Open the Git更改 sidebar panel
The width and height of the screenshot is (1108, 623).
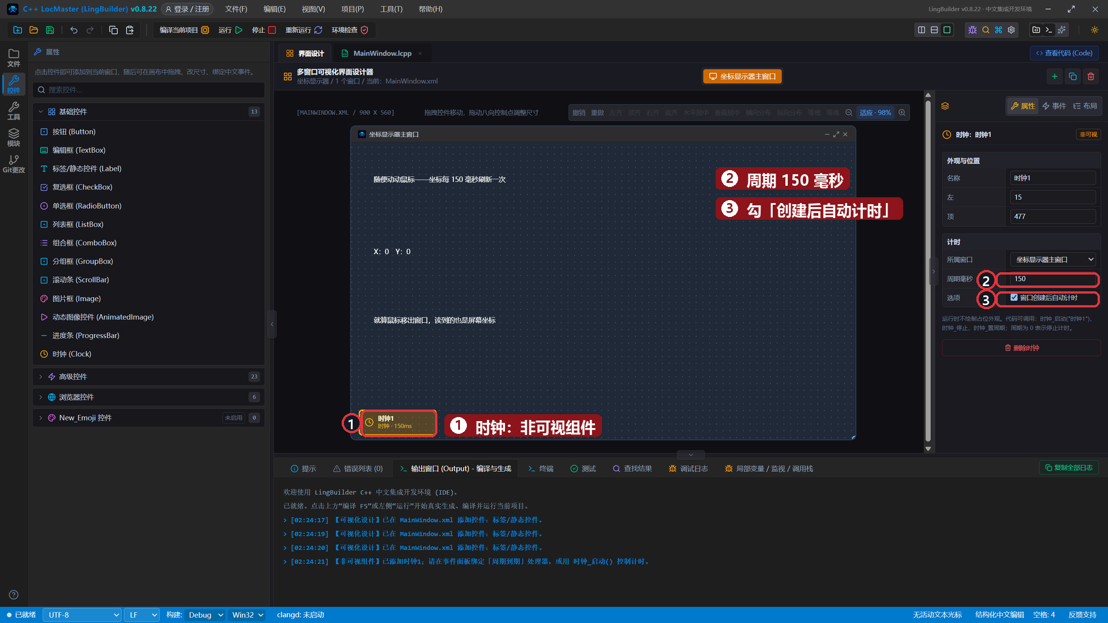tap(14, 164)
